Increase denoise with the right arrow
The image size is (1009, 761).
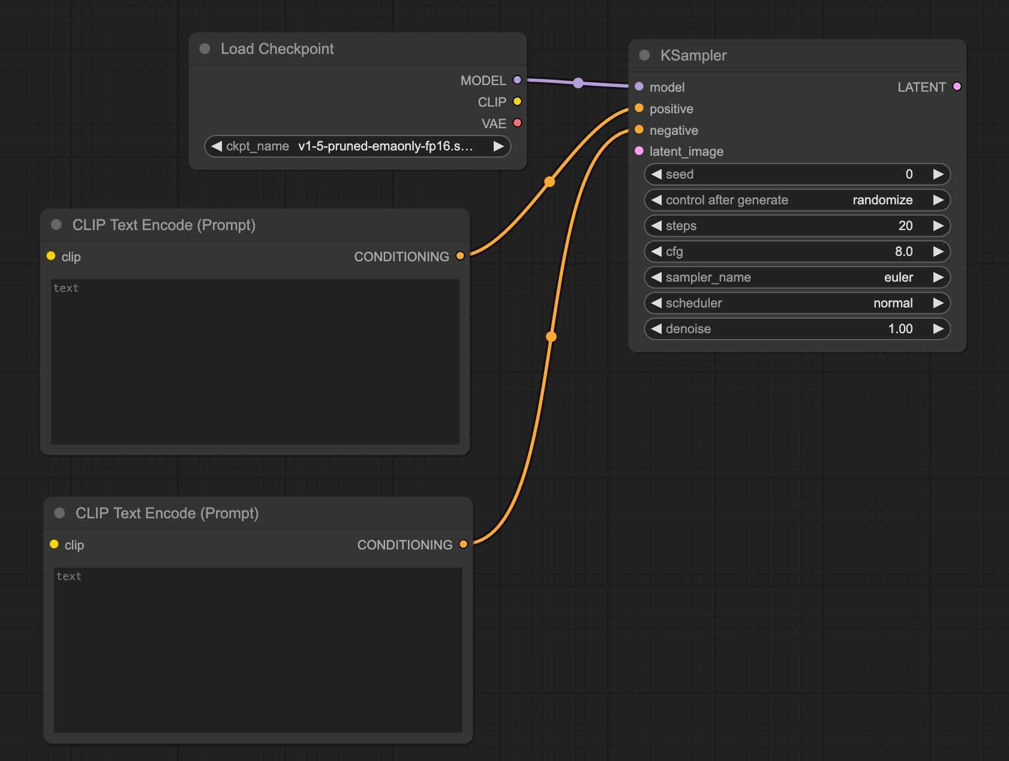coord(938,329)
